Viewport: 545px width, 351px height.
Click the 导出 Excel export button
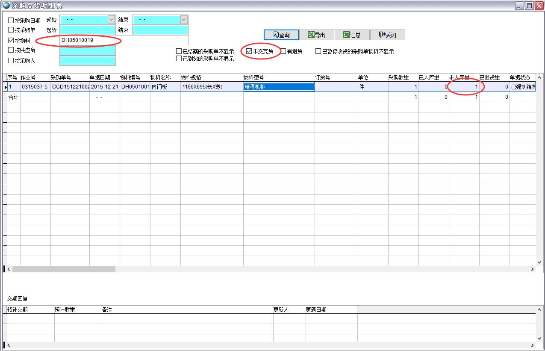tap(316, 35)
